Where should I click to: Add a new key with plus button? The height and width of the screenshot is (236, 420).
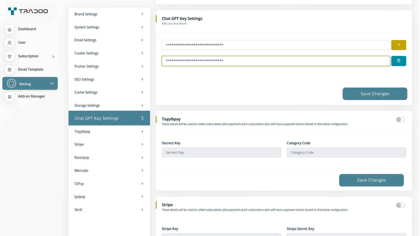point(398,45)
